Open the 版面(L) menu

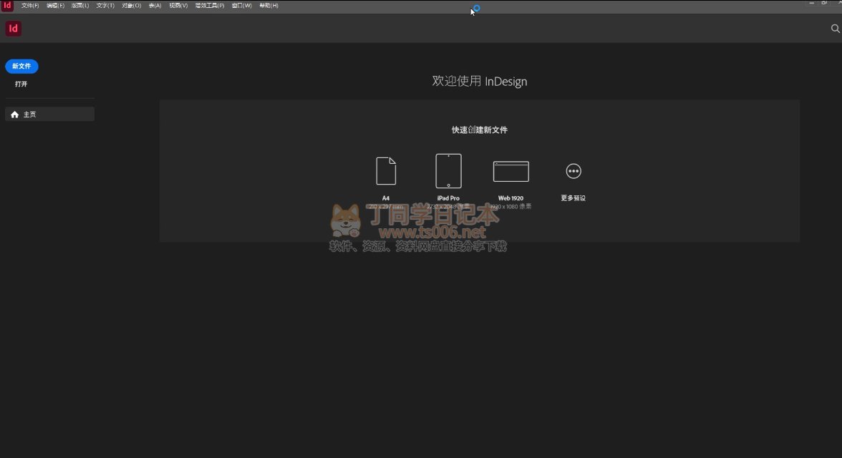click(x=80, y=6)
